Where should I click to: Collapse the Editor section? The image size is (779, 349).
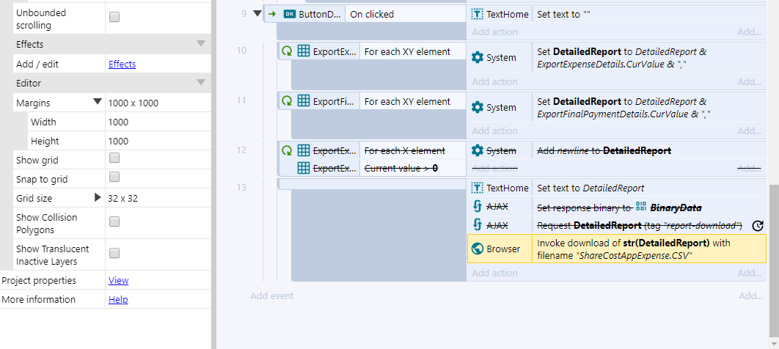(x=201, y=82)
